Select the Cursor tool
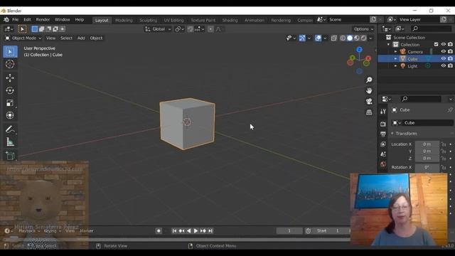Viewport: 455px width, 256px height. click(10, 64)
